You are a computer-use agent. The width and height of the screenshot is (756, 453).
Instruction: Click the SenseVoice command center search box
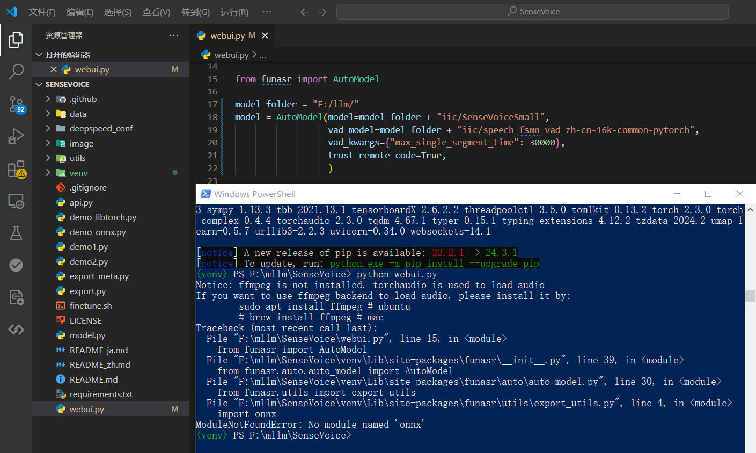pyautogui.click(x=532, y=12)
